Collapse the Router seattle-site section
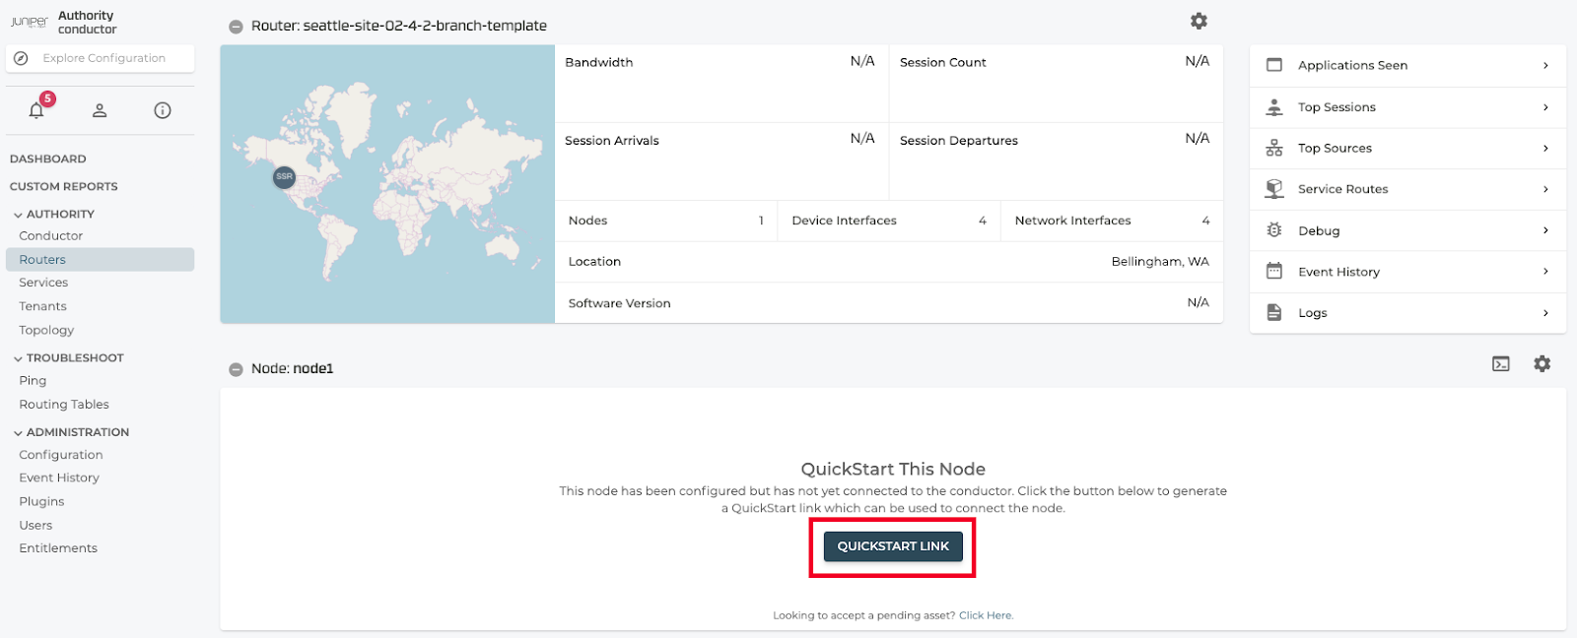The image size is (1577, 638). click(236, 27)
